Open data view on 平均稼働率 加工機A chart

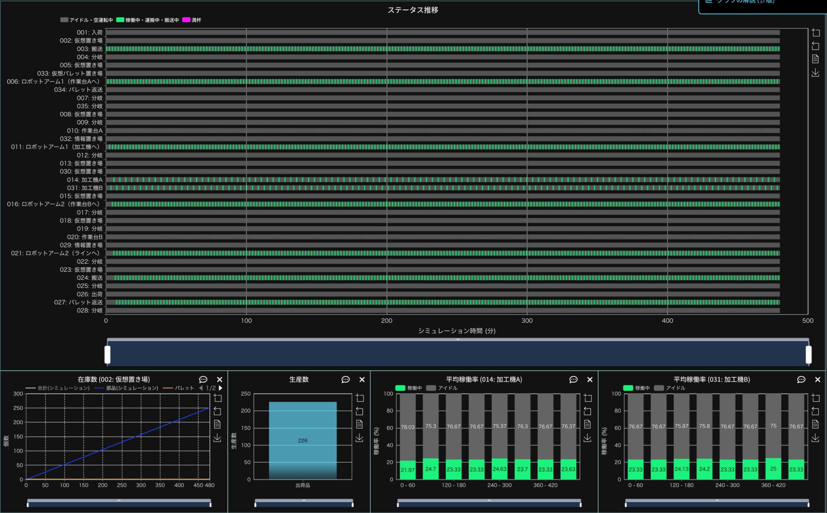tap(587, 424)
